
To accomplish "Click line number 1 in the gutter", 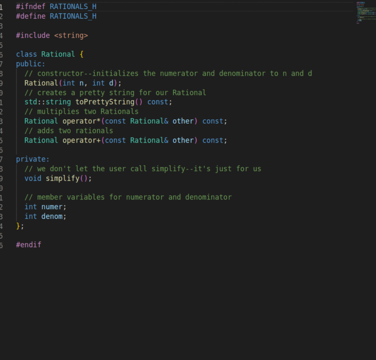I will click(x=2, y=6).
